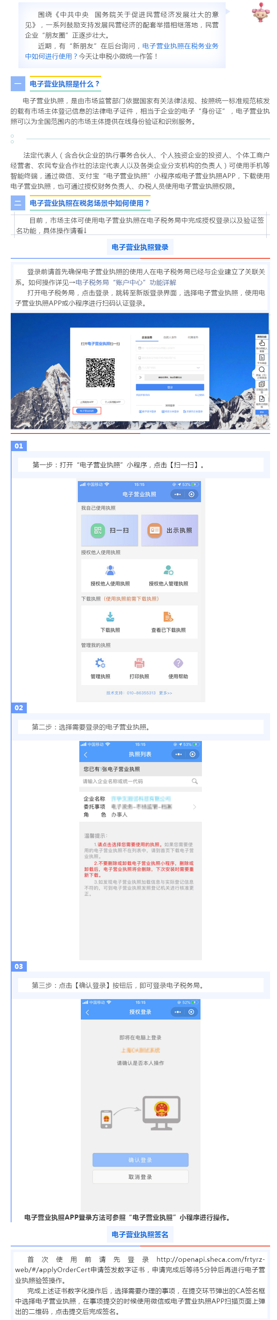Image resolution: width=277 pixels, height=1320 pixels.
Task: Open 查看已下载执照 document icon
Action: 168,616
